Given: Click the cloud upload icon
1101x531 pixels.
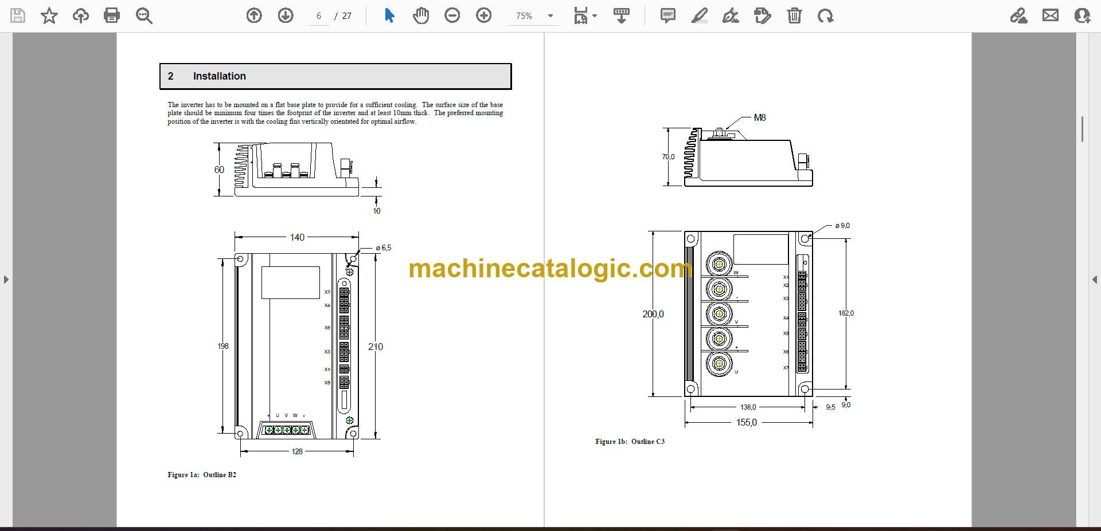Looking at the screenshot, I should [x=81, y=15].
